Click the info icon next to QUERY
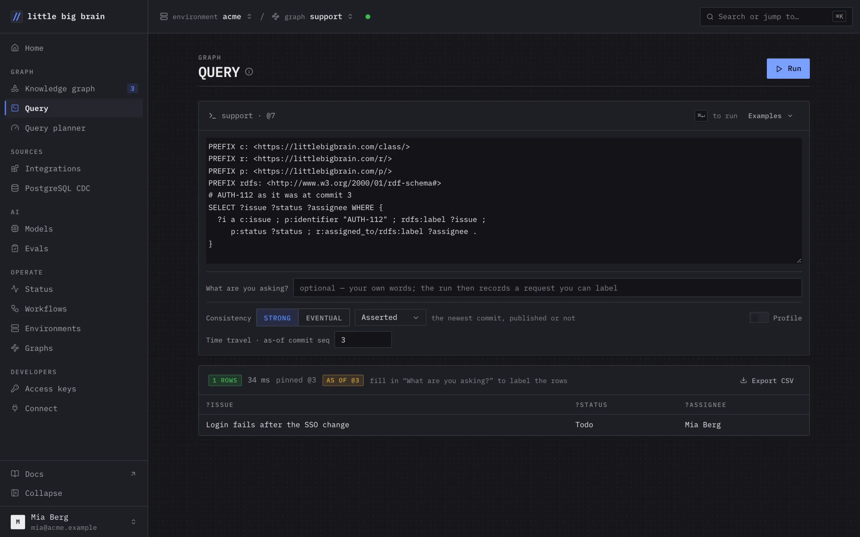 249,72
